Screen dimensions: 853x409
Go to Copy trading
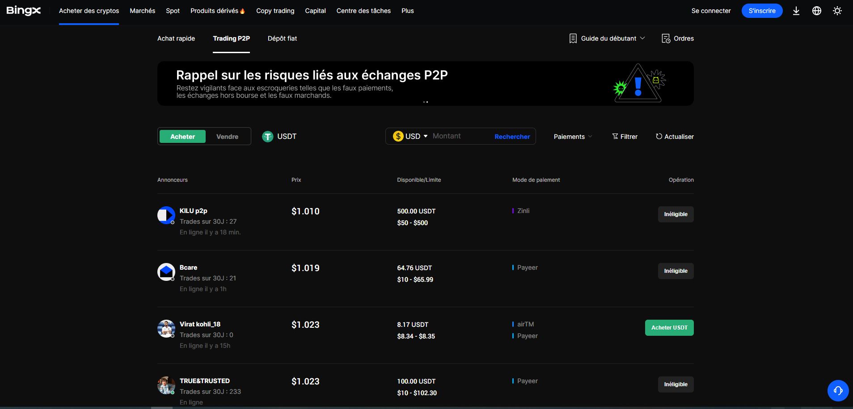[275, 11]
